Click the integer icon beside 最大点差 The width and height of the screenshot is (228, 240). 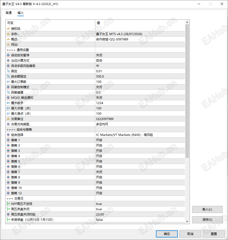(8, 108)
